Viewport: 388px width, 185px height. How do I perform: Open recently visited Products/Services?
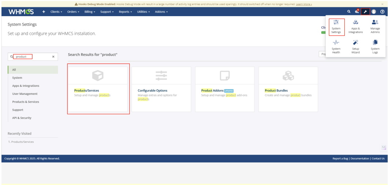(x=22, y=142)
